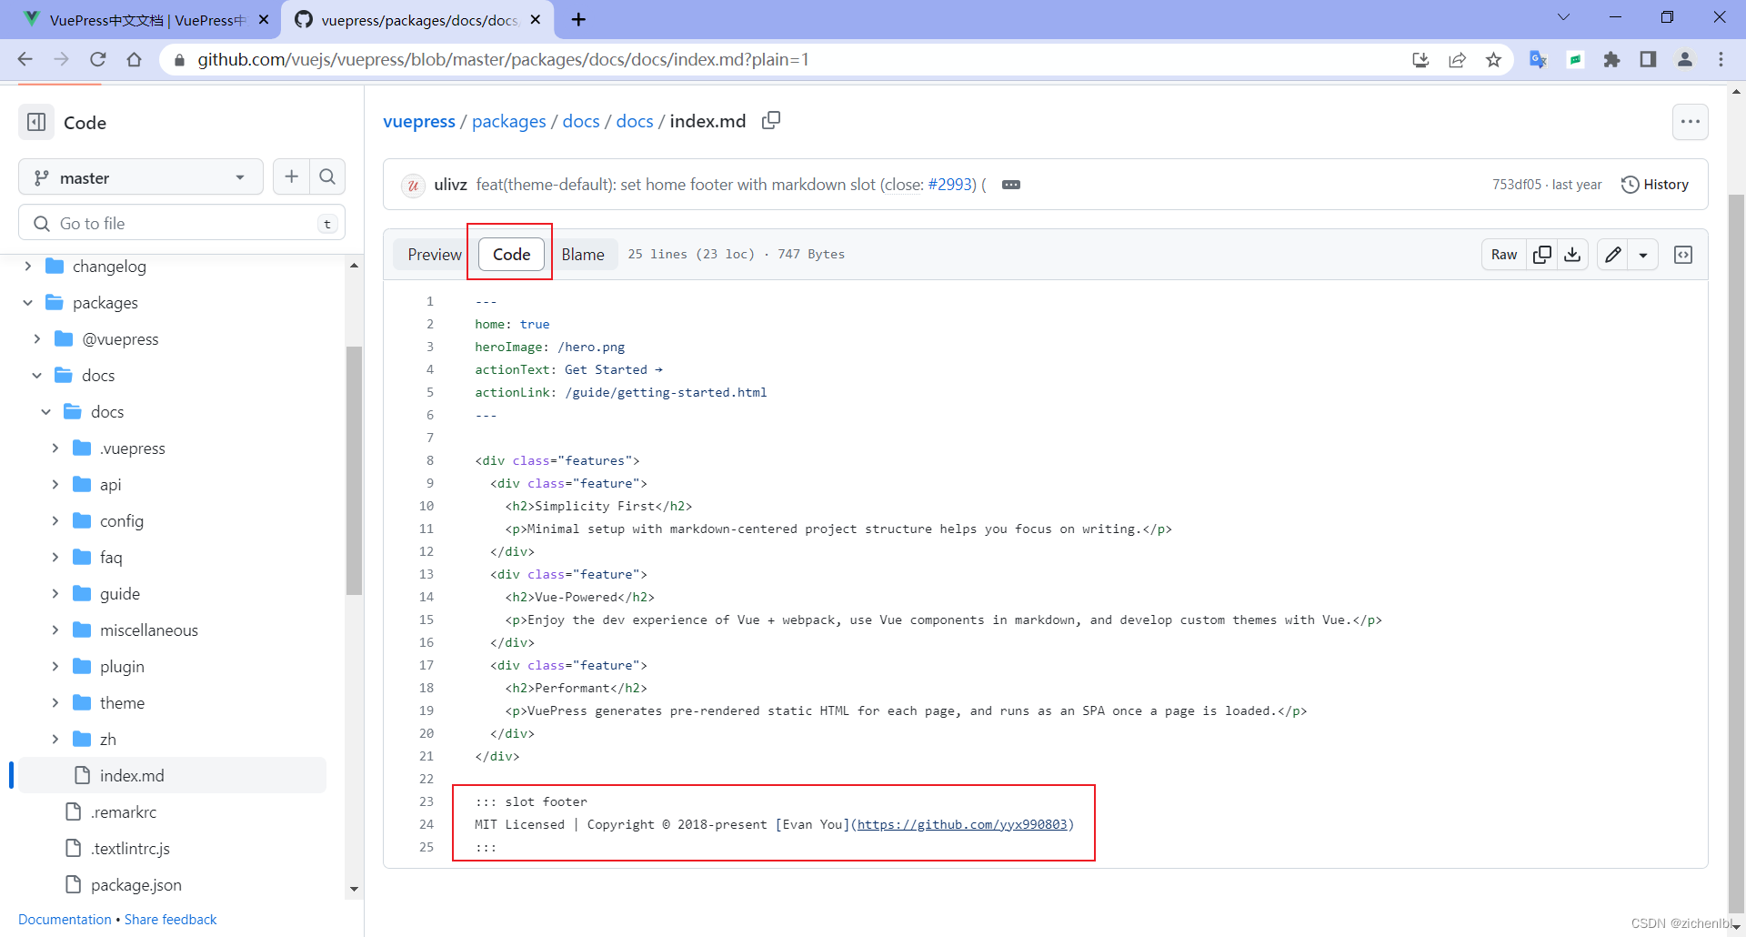Expand the zh folder
The image size is (1746, 937).
click(55, 739)
